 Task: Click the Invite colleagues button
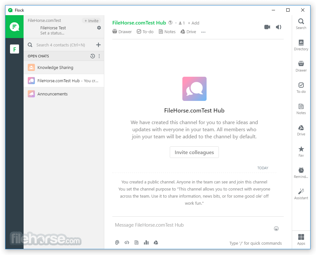point(194,152)
